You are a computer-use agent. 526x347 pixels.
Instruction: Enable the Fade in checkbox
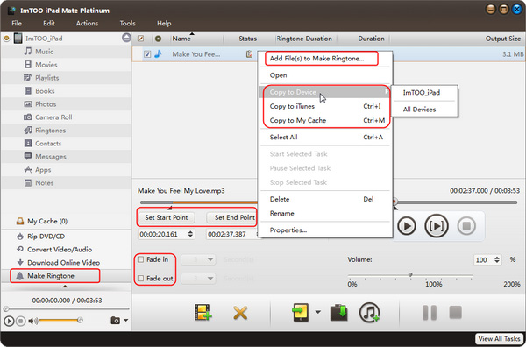[x=141, y=259]
